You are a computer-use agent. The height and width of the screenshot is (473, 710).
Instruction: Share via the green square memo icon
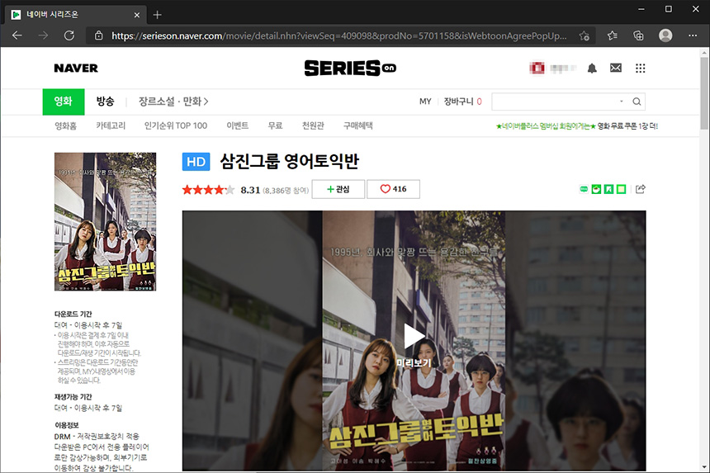621,189
